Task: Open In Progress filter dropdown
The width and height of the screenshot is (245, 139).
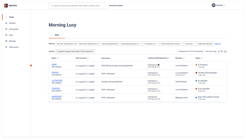Action: [x=151, y=44]
